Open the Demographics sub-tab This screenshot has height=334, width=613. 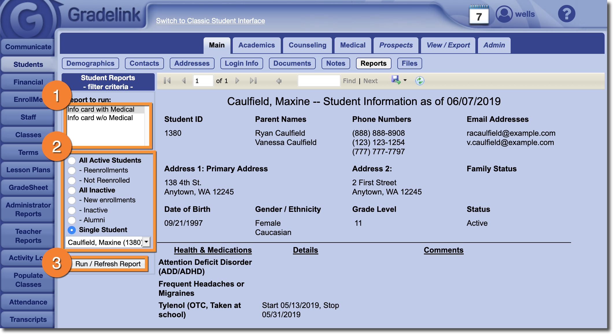point(90,63)
